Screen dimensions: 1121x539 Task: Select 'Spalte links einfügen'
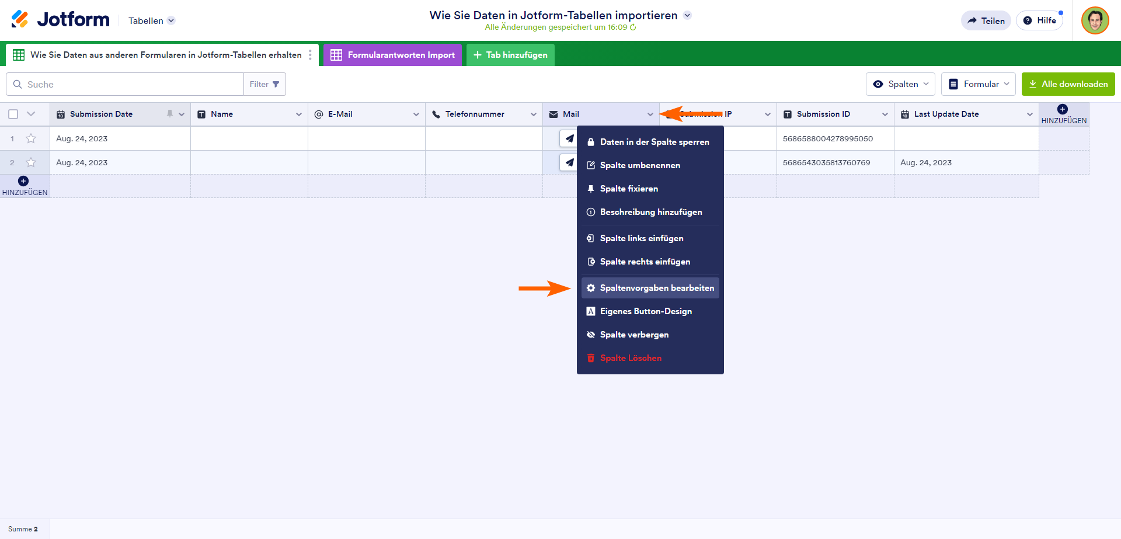pos(650,238)
